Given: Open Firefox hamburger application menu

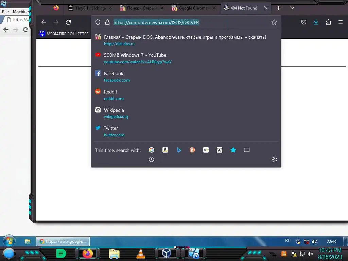Looking at the screenshot, I should pyautogui.click(x=341, y=22).
